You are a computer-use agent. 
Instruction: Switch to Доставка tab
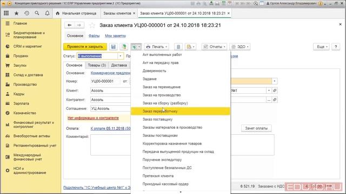[x=119, y=65]
